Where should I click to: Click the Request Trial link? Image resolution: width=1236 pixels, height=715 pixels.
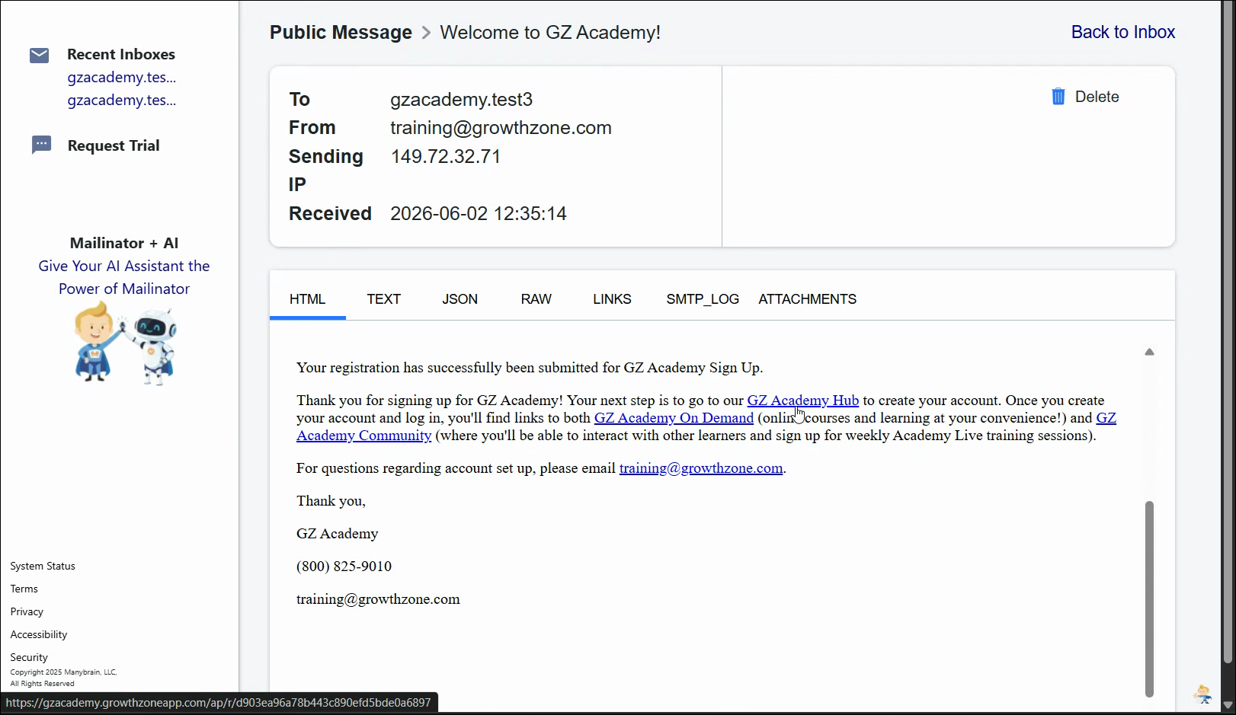114,145
